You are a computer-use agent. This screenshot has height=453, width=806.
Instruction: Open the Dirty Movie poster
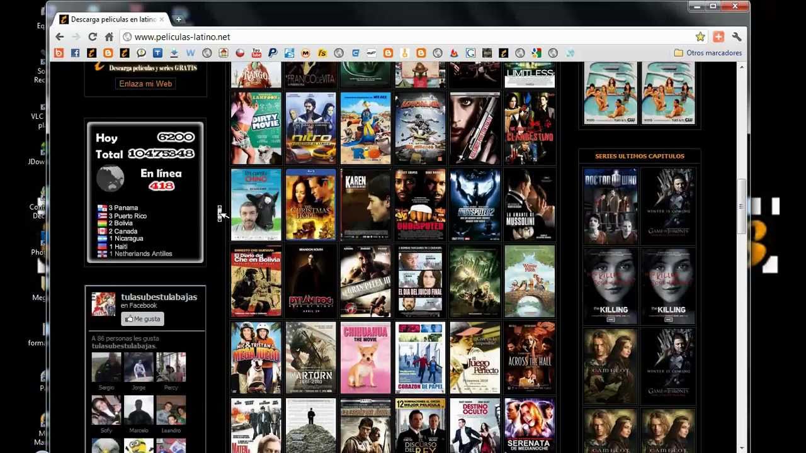point(256,128)
